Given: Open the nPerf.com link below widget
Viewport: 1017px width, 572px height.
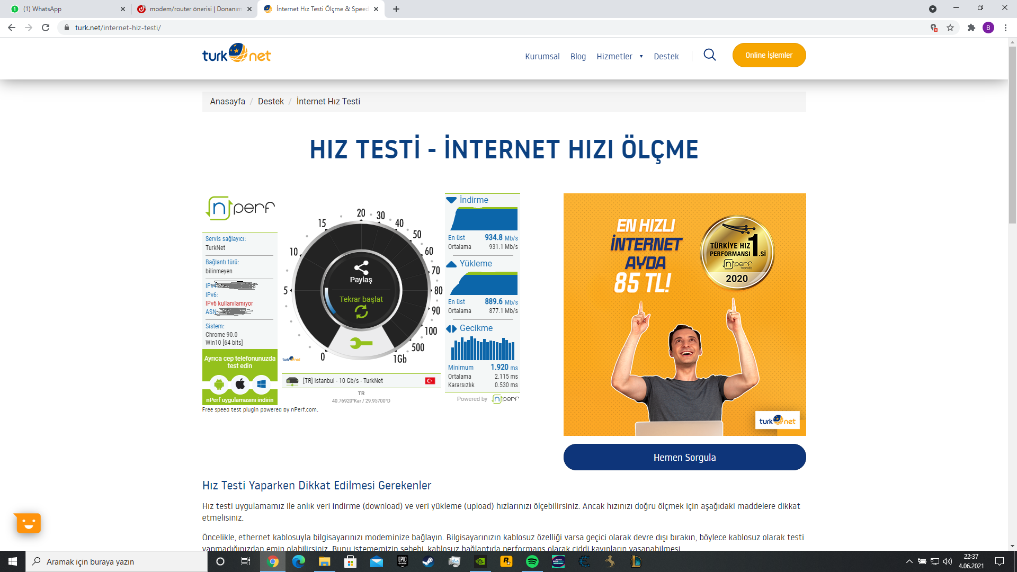Looking at the screenshot, I should click(x=304, y=409).
